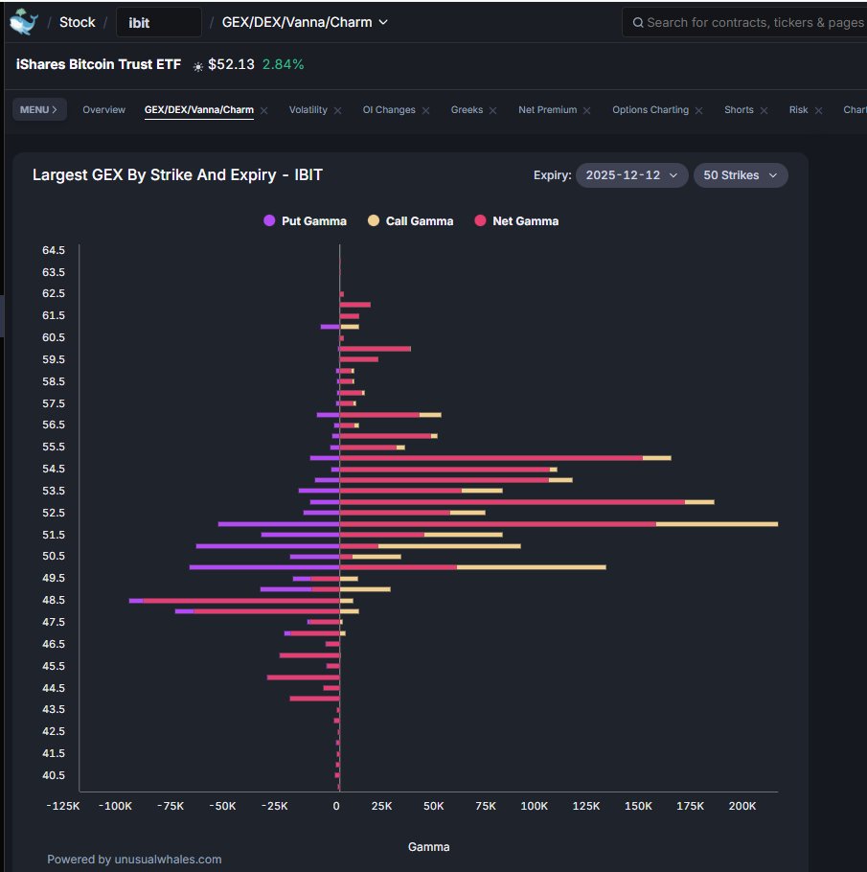Toggle Net Gamma series in legend
Screen dimensions: 867x872
[516, 220]
